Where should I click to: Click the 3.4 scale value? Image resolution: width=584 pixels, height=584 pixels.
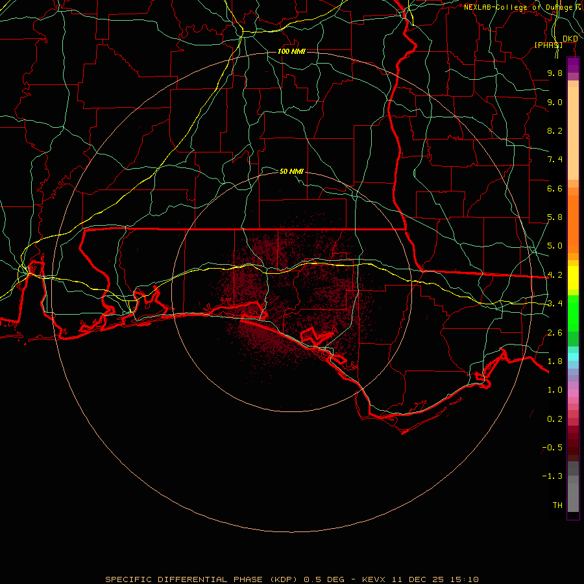[x=555, y=304]
